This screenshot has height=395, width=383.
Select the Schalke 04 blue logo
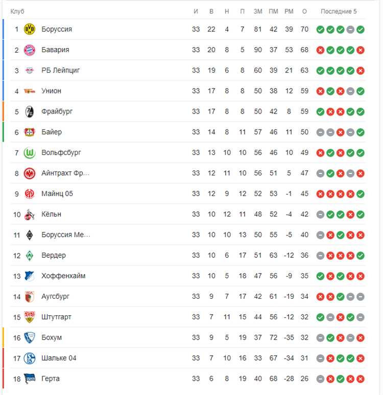pyautogui.click(x=30, y=358)
